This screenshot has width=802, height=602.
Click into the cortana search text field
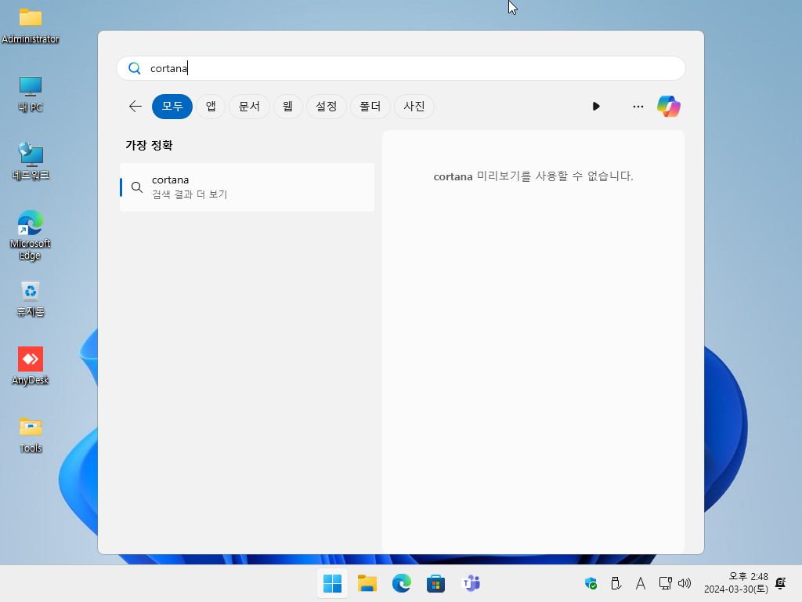click(x=400, y=68)
